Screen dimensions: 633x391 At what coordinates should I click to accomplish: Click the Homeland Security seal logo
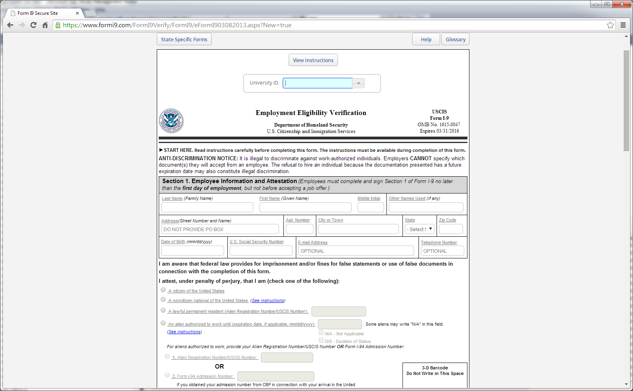171,121
